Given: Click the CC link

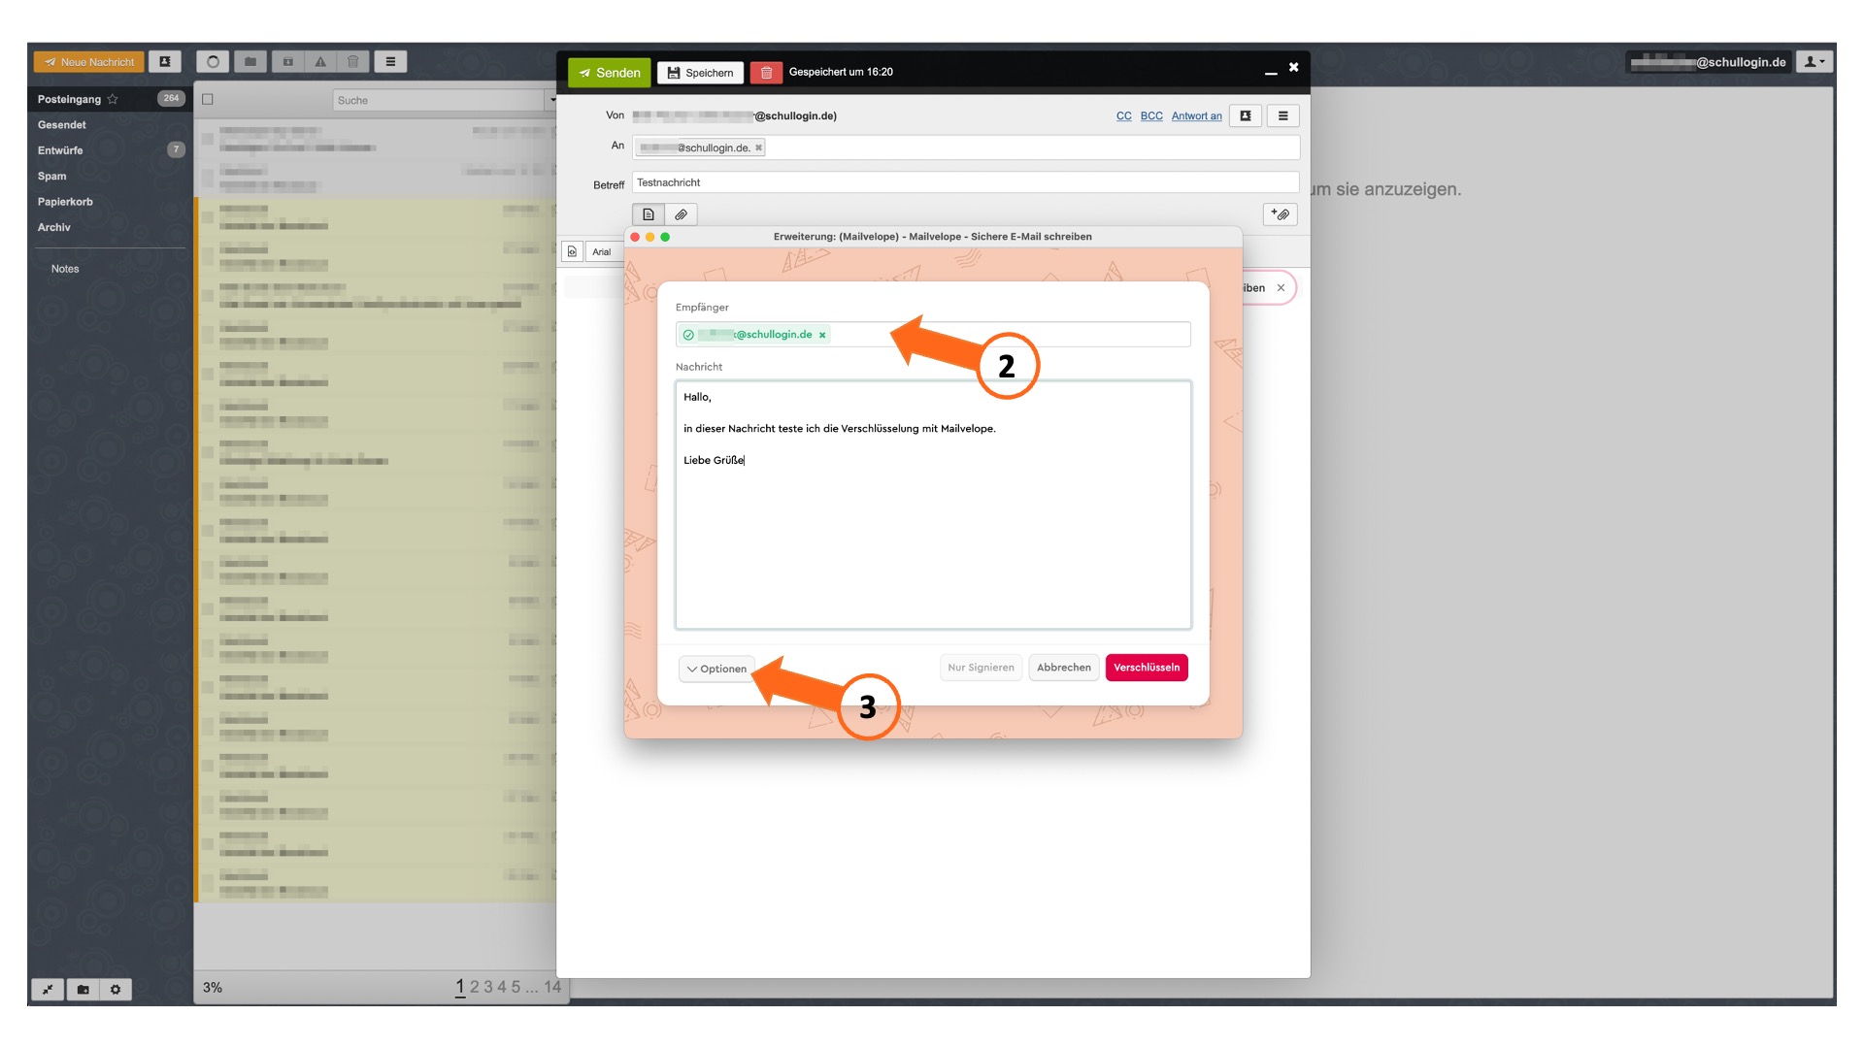Looking at the screenshot, I should (x=1123, y=116).
